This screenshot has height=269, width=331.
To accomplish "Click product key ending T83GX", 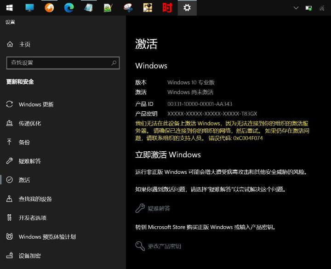I will (x=212, y=114).
